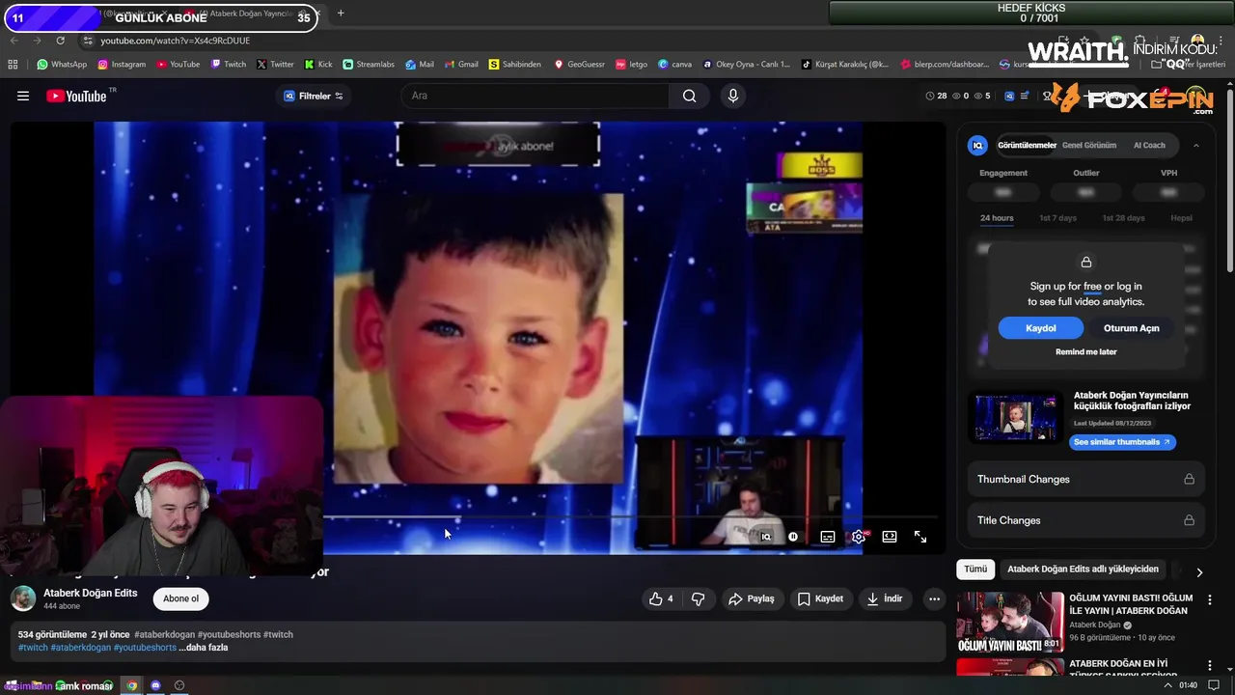The height and width of the screenshot is (695, 1235).
Task: Switch to the Genel Görünüm tab
Action: 1089,145
